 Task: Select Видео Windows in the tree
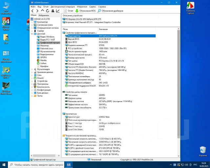46,37
